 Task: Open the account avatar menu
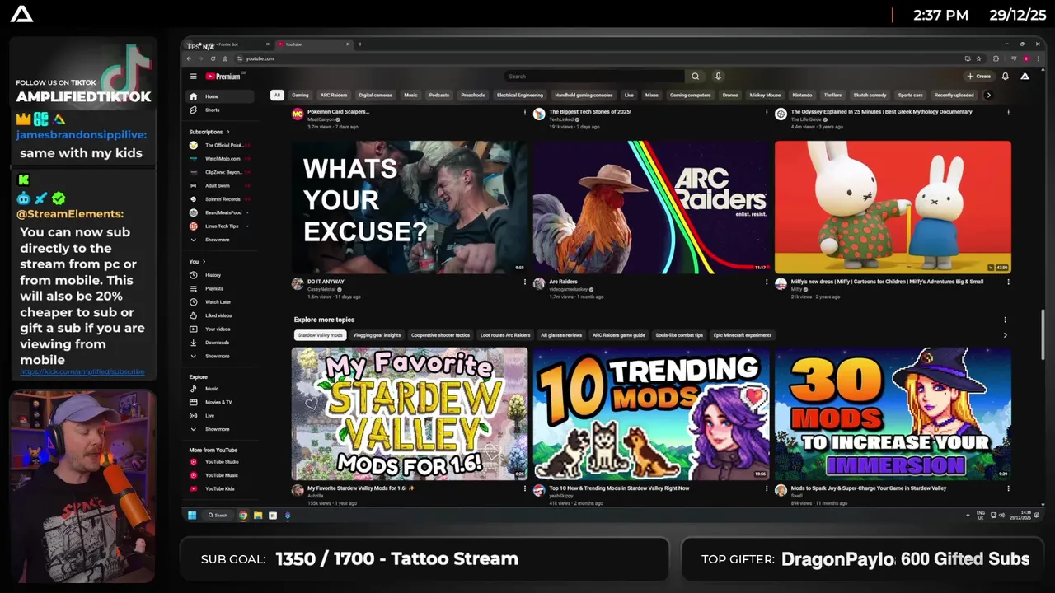1025,77
